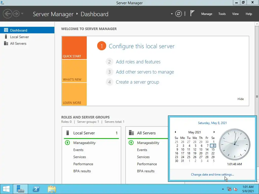
Task: Click the analog clock face
Action: (234, 144)
